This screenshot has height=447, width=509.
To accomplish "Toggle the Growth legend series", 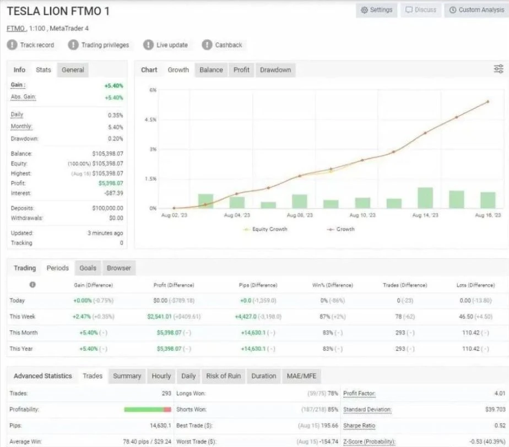I will [x=340, y=229].
